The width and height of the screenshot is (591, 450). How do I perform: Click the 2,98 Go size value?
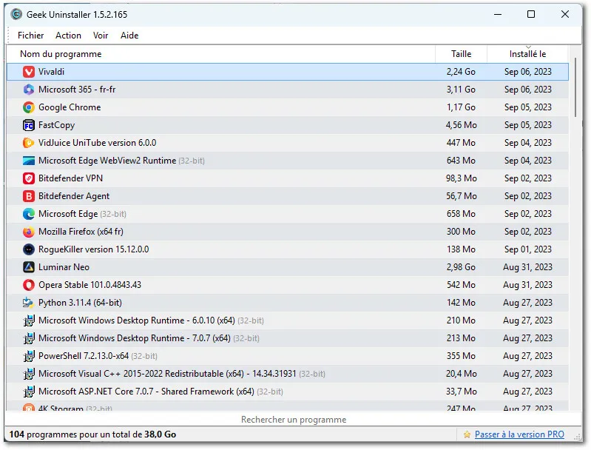[461, 267]
